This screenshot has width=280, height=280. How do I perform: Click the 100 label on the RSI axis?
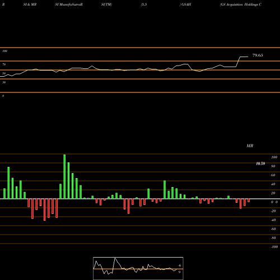click(x=5, y=51)
